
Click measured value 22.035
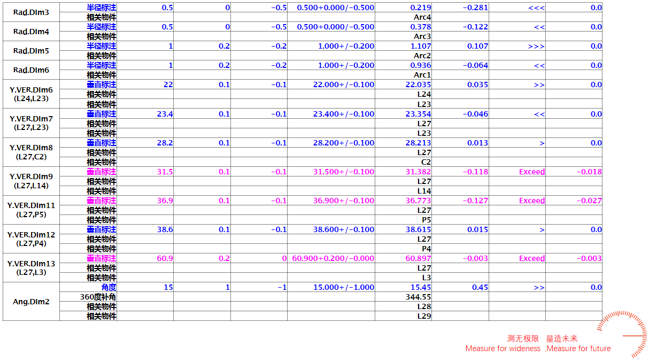click(419, 85)
